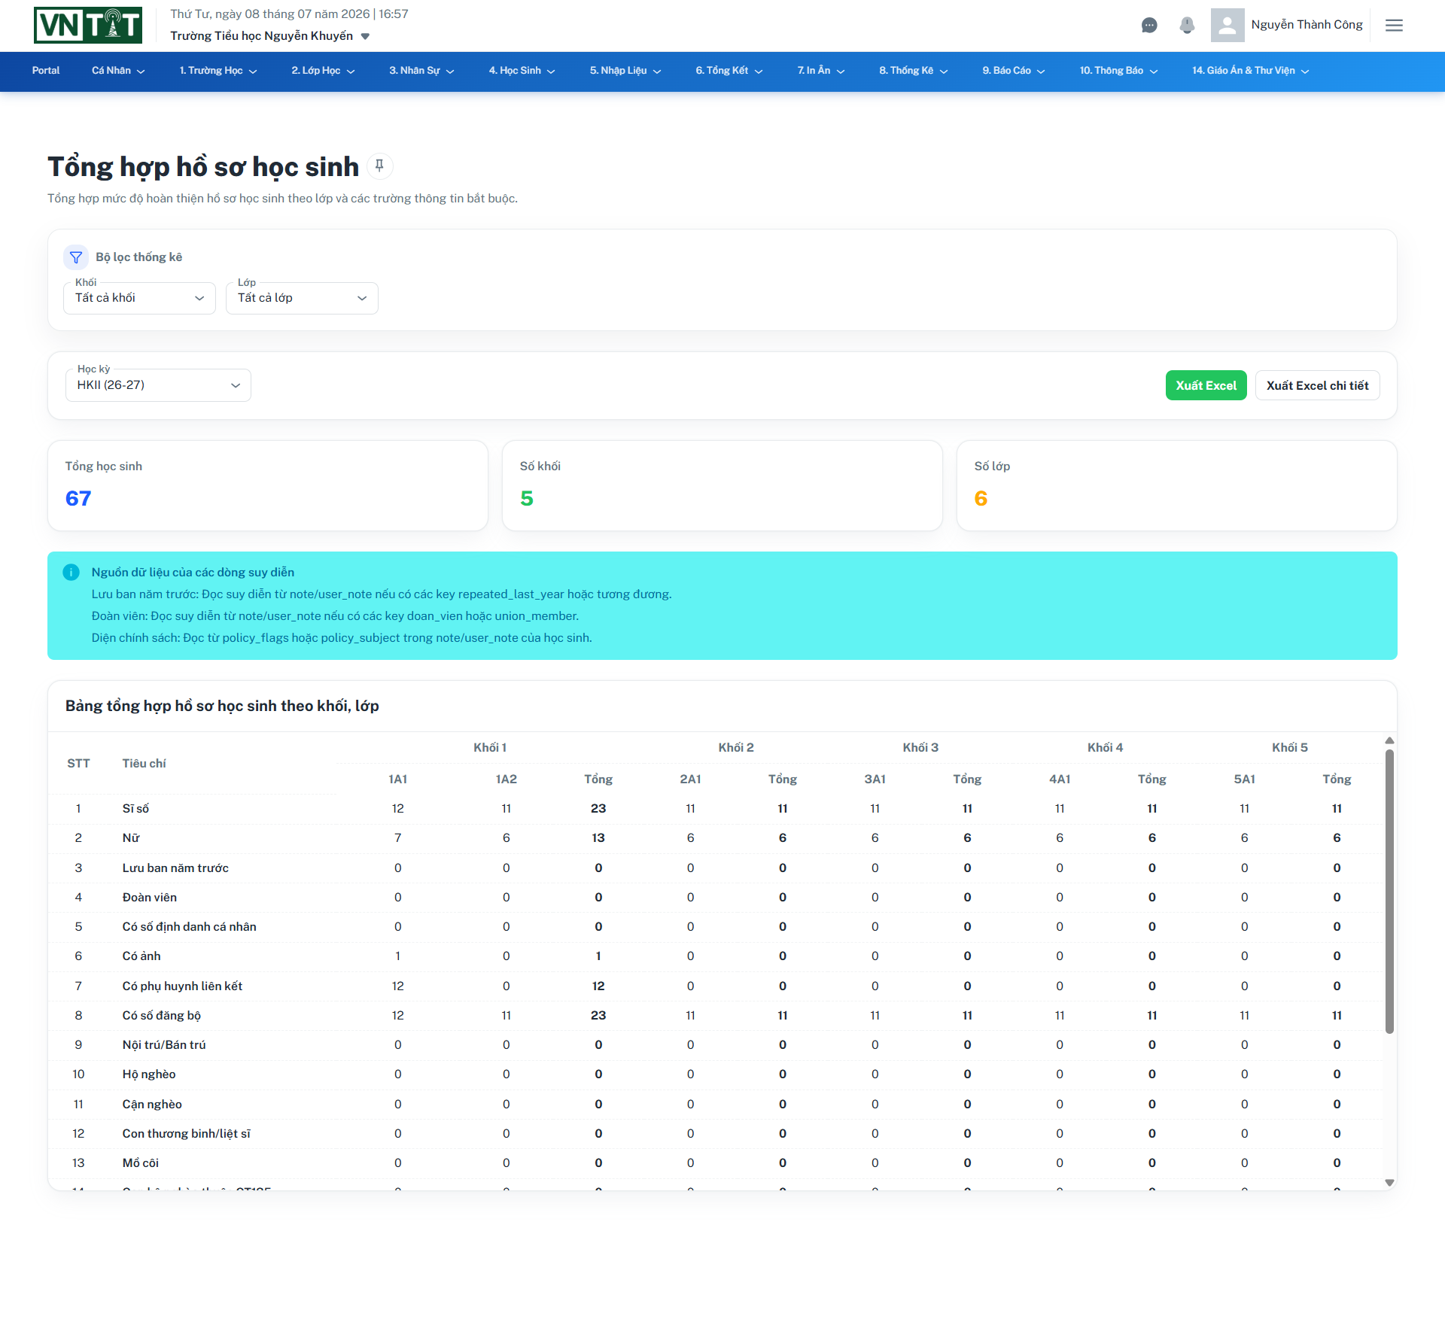Open the Khối dropdown
Screen dimensions: 1445x1319
pos(139,298)
